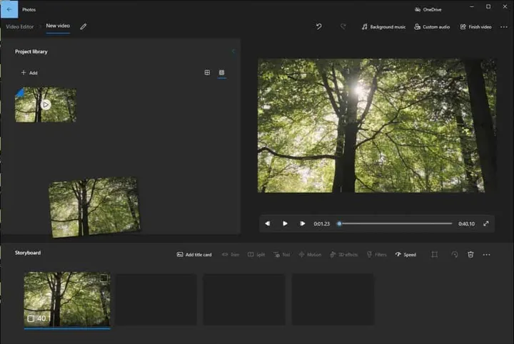Step back one frame in preview

coord(268,224)
